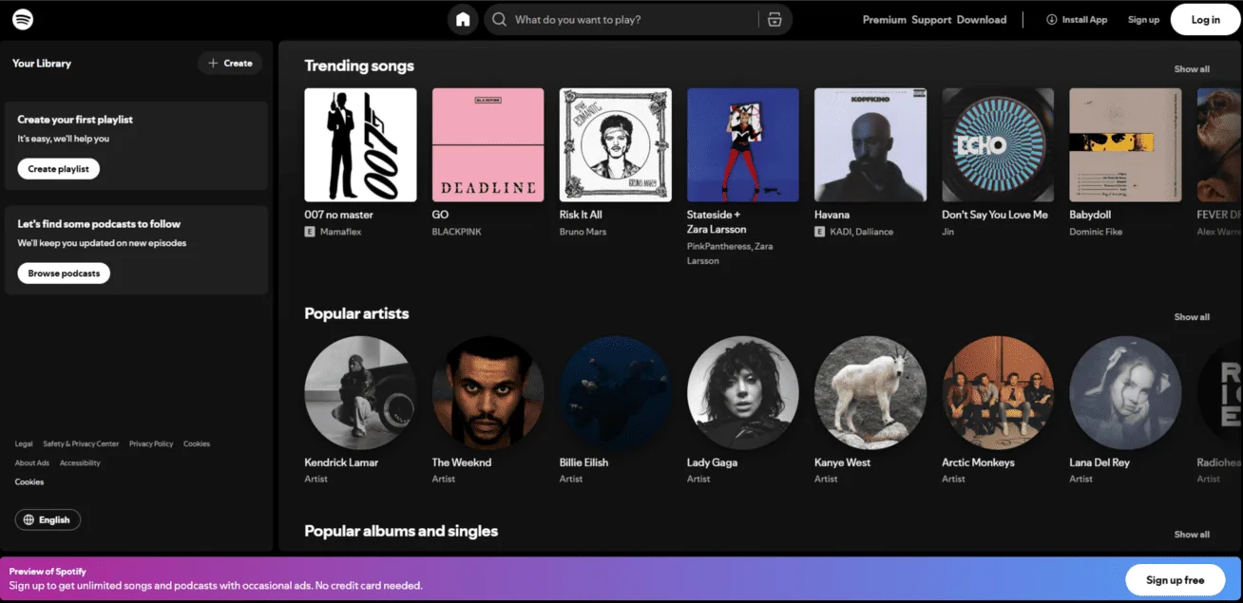The image size is (1243, 603).
Task: Click the plus Create button
Action: point(230,63)
